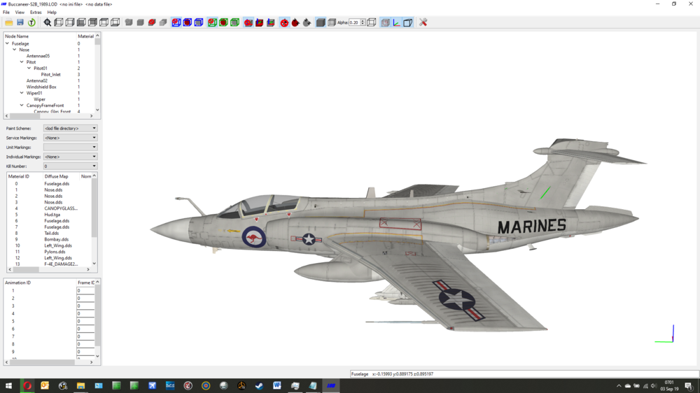
Task: Select the Antenna02 node
Action: click(x=36, y=80)
